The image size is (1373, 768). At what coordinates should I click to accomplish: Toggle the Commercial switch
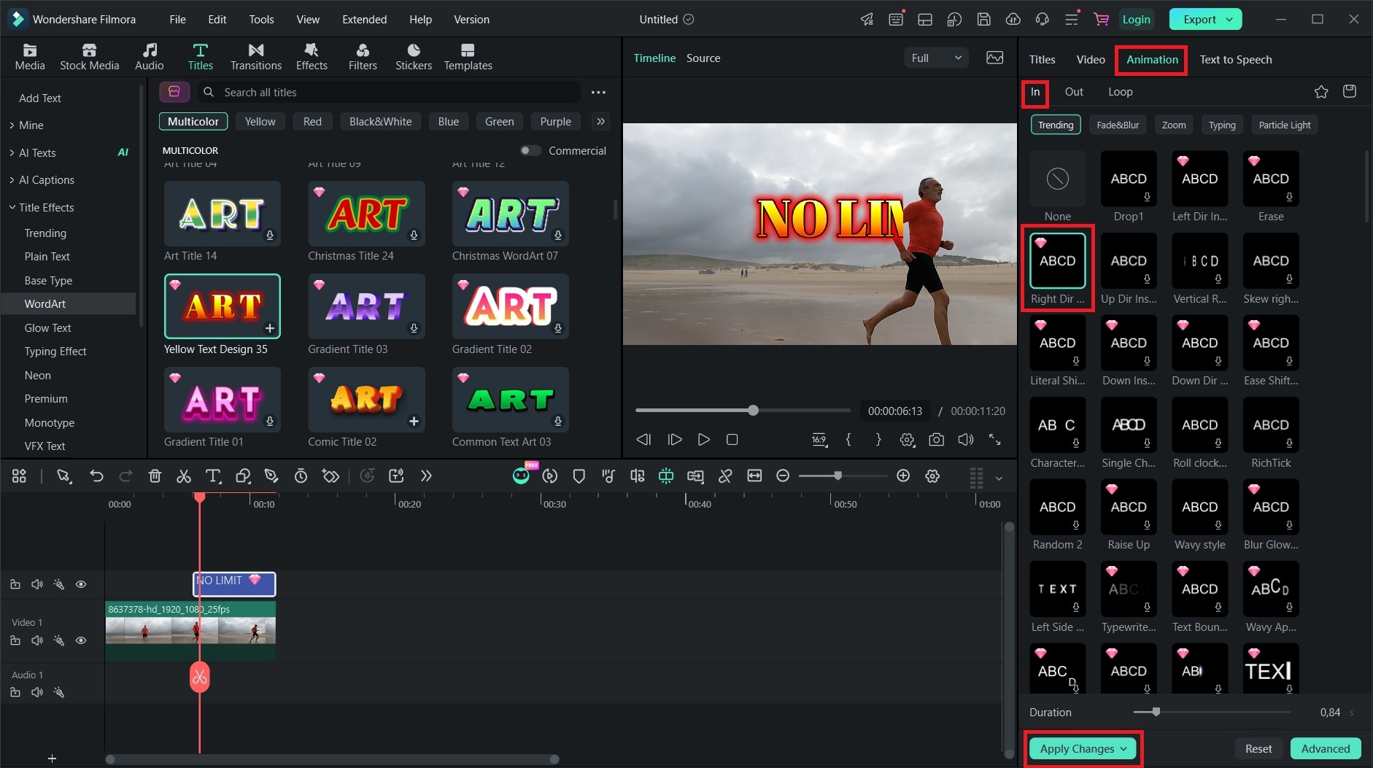[530, 150]
